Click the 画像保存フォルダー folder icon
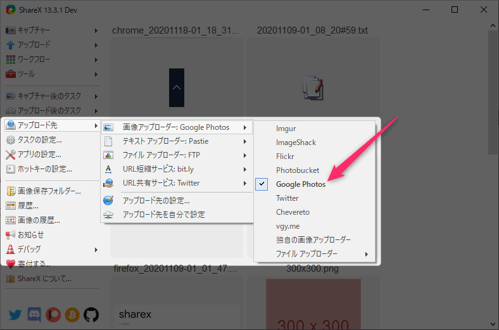Image resolution: width=499 pixels, height=330 pixels. 11,191
